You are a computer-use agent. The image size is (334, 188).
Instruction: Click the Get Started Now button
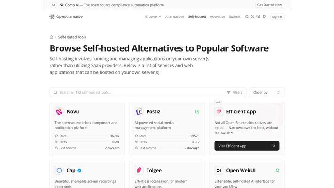270,5
